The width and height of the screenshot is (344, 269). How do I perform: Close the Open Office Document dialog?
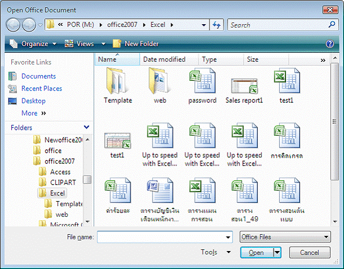point(330,10)
